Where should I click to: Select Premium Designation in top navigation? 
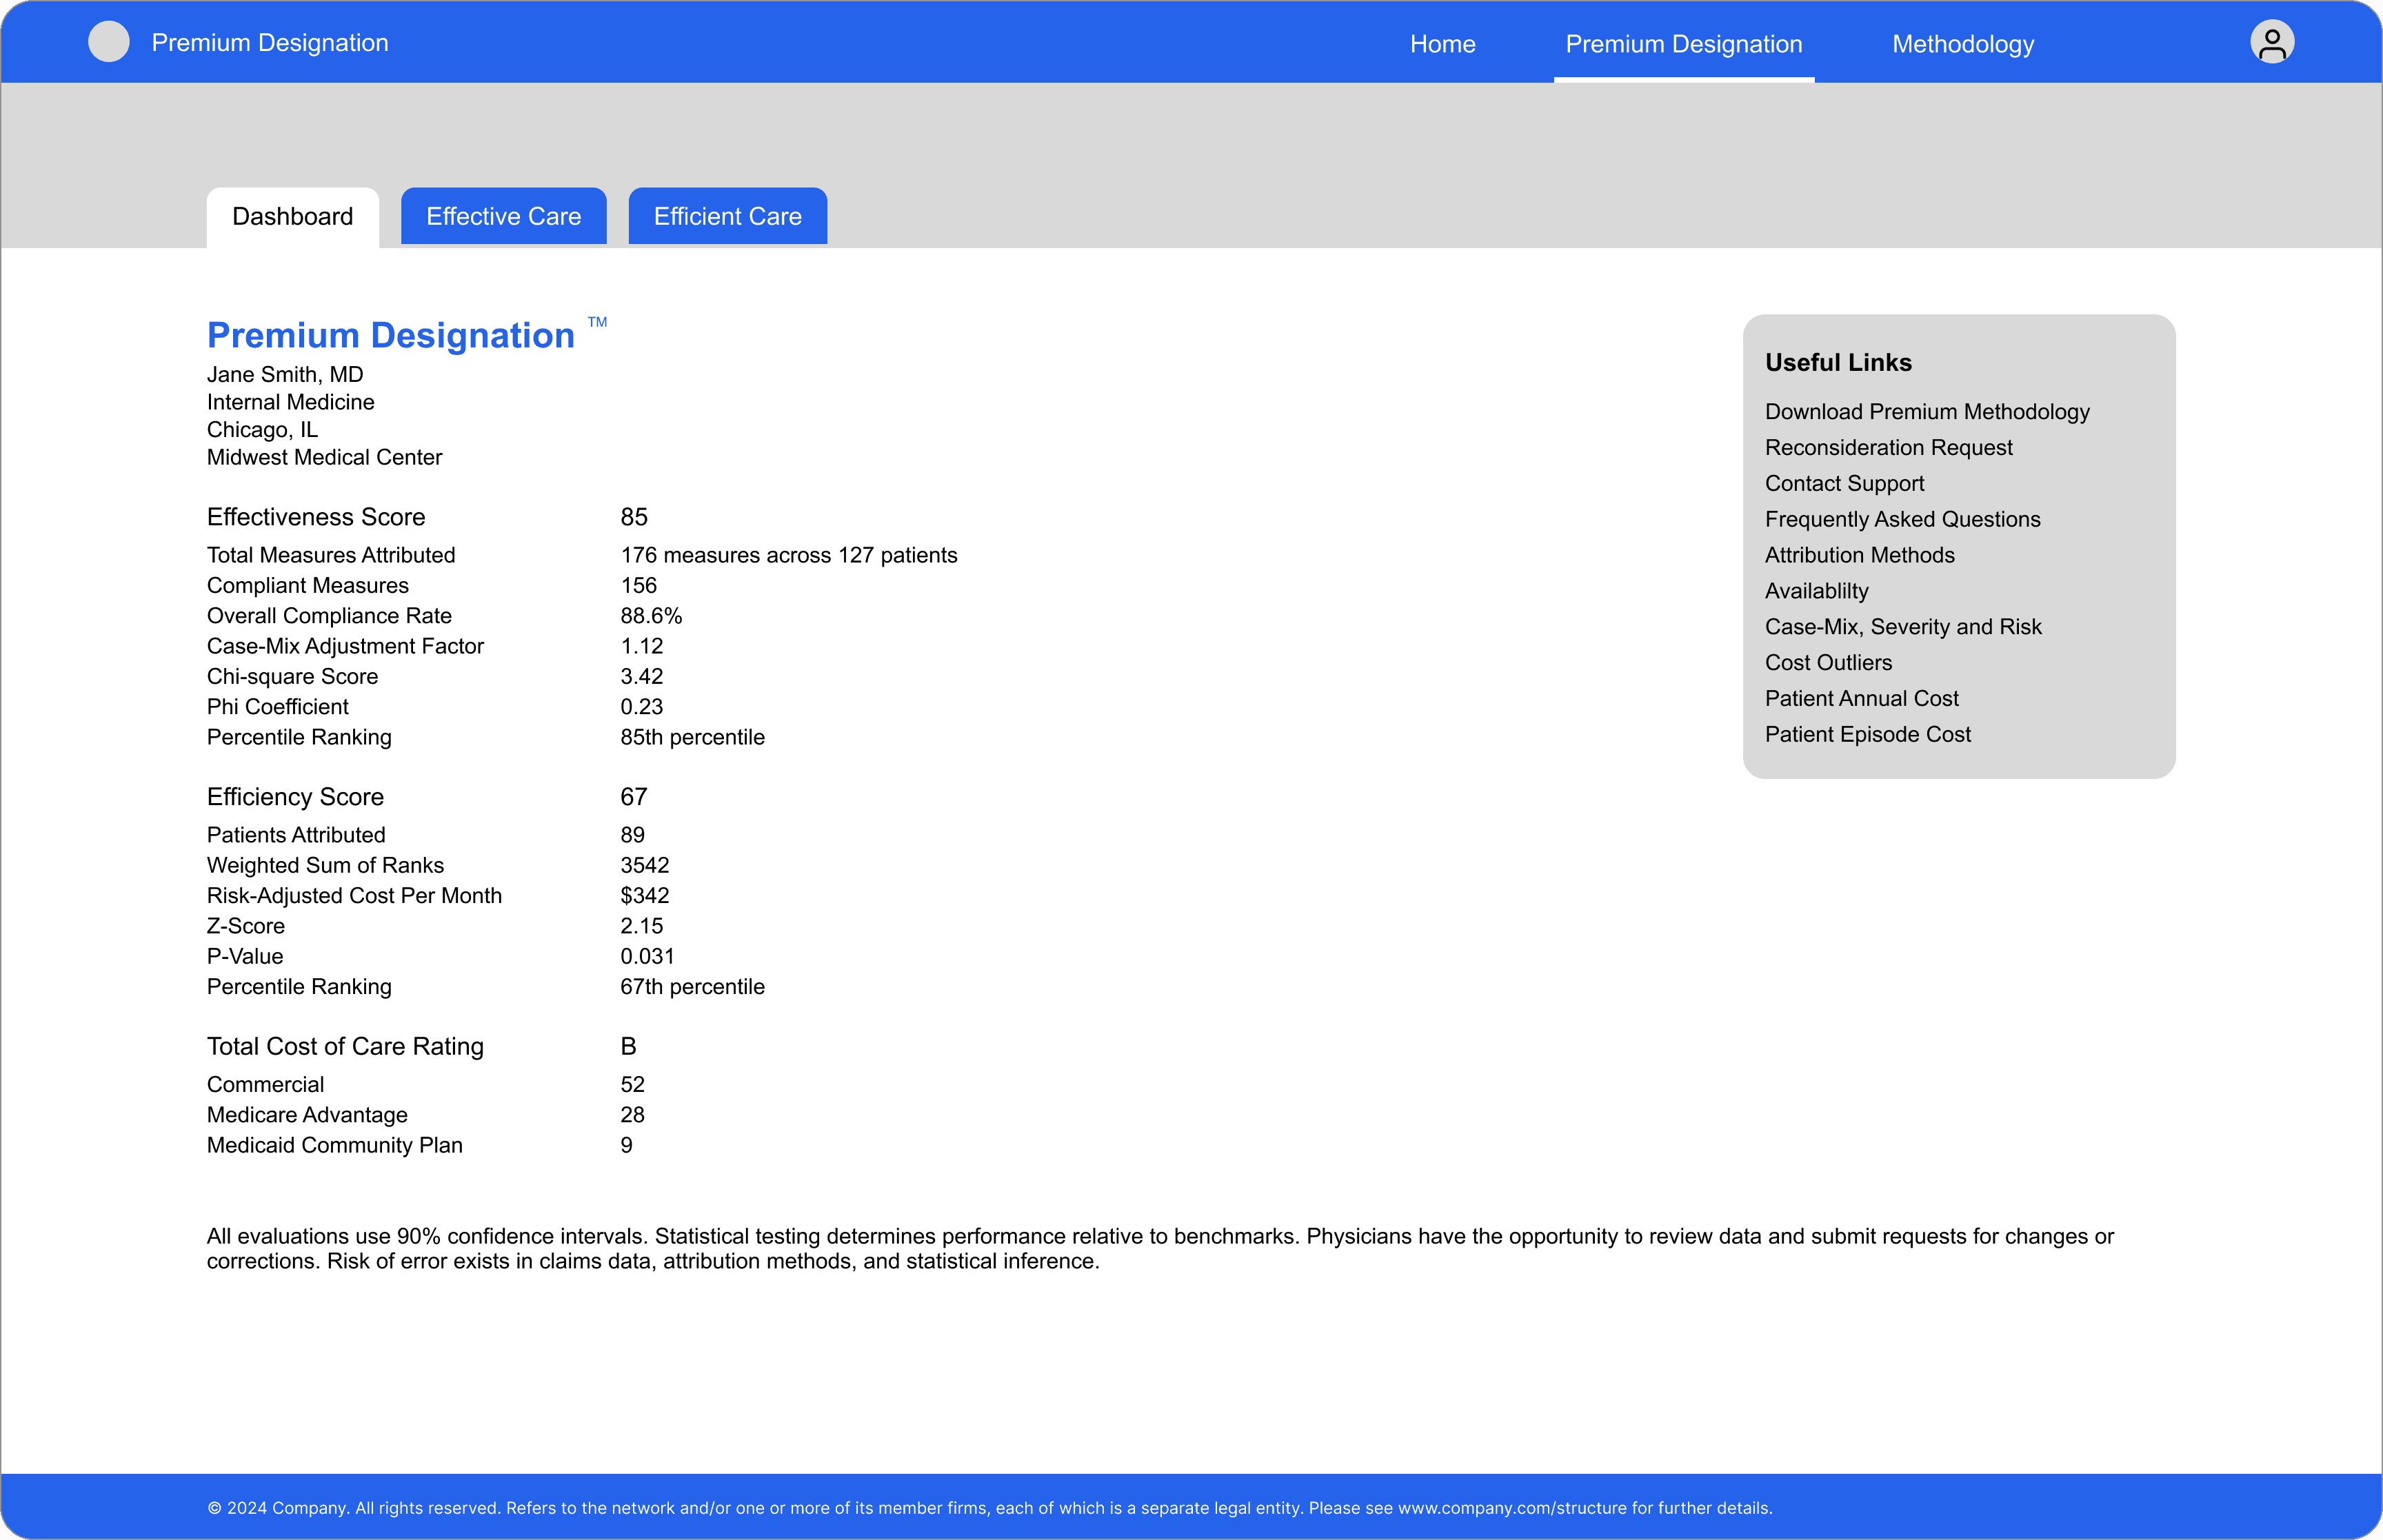click(x=1683, y=44)
